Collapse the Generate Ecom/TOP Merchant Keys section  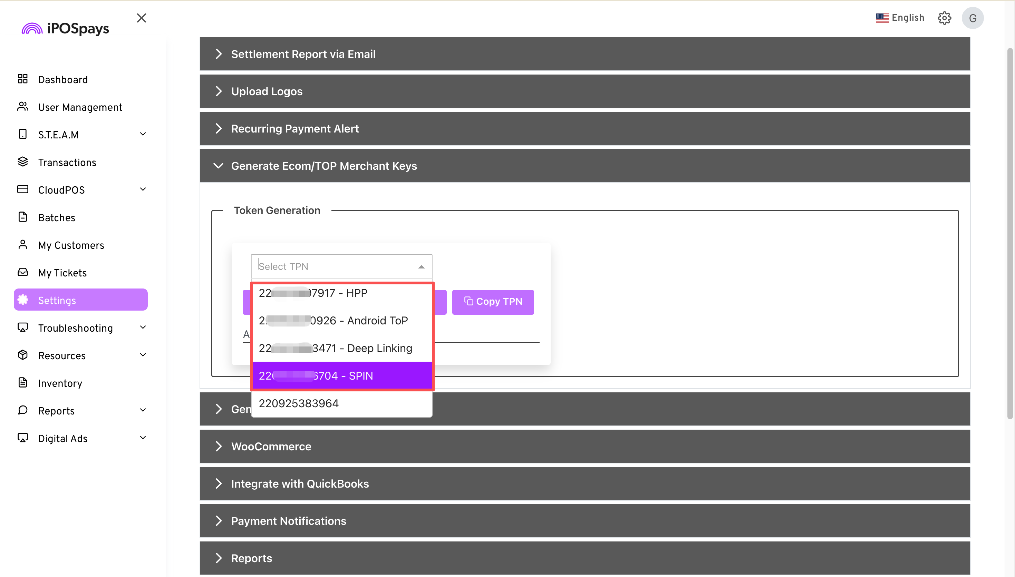click(219, 166)
